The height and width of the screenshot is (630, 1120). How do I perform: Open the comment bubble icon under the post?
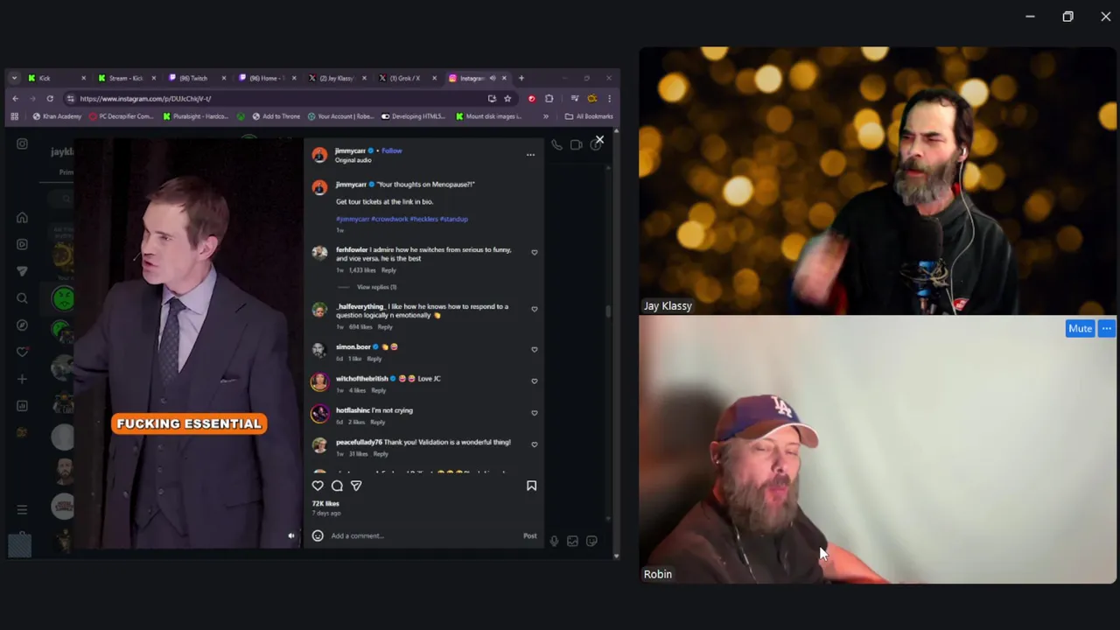pyautogui.click(x=337, y=486)
